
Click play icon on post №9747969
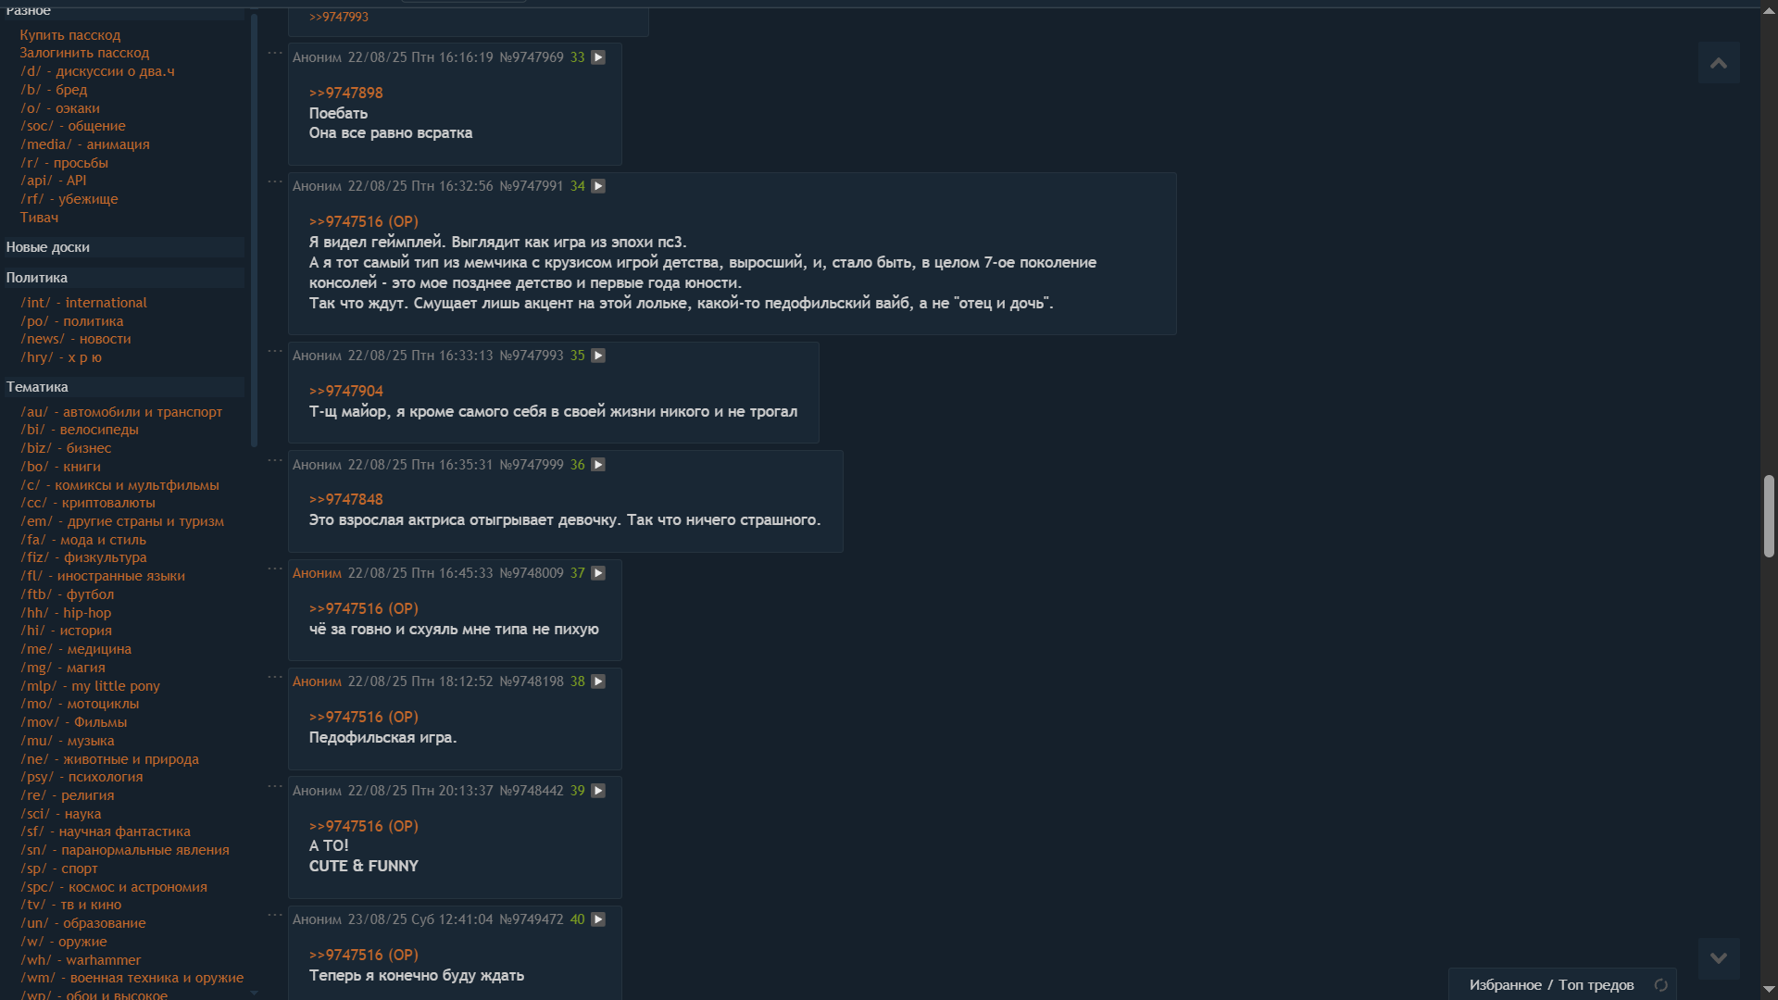tap(598, 57)
